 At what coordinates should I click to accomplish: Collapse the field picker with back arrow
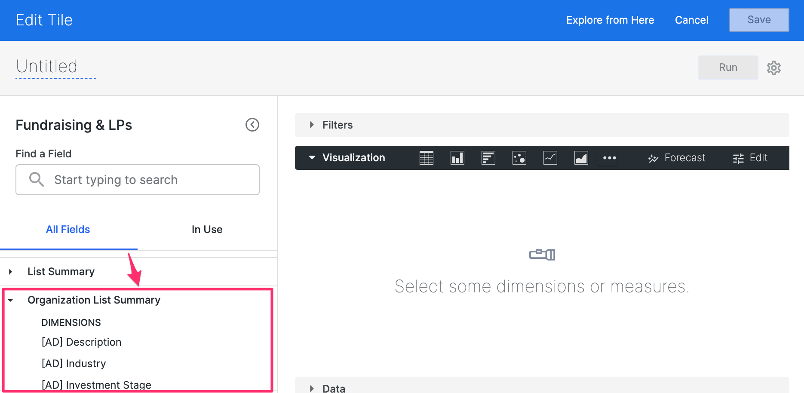click(252, 125)
